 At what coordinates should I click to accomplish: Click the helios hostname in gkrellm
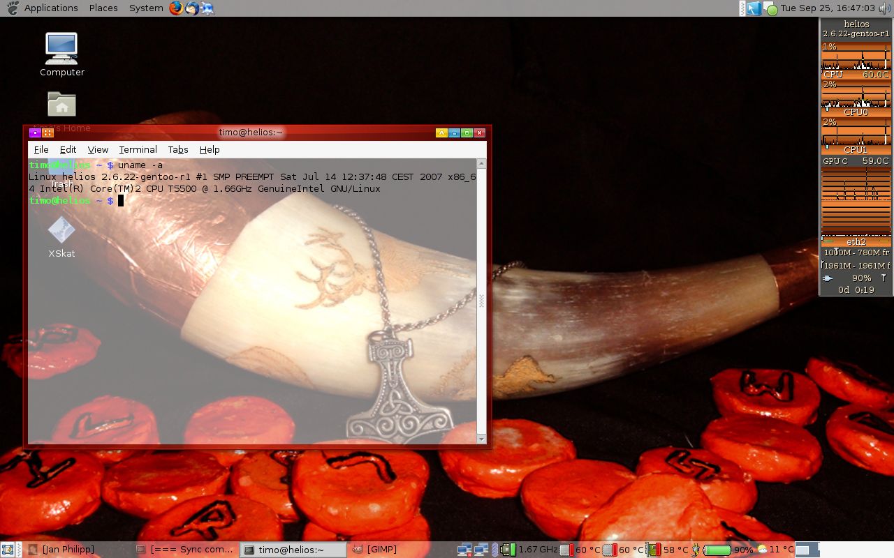[856, 24]
